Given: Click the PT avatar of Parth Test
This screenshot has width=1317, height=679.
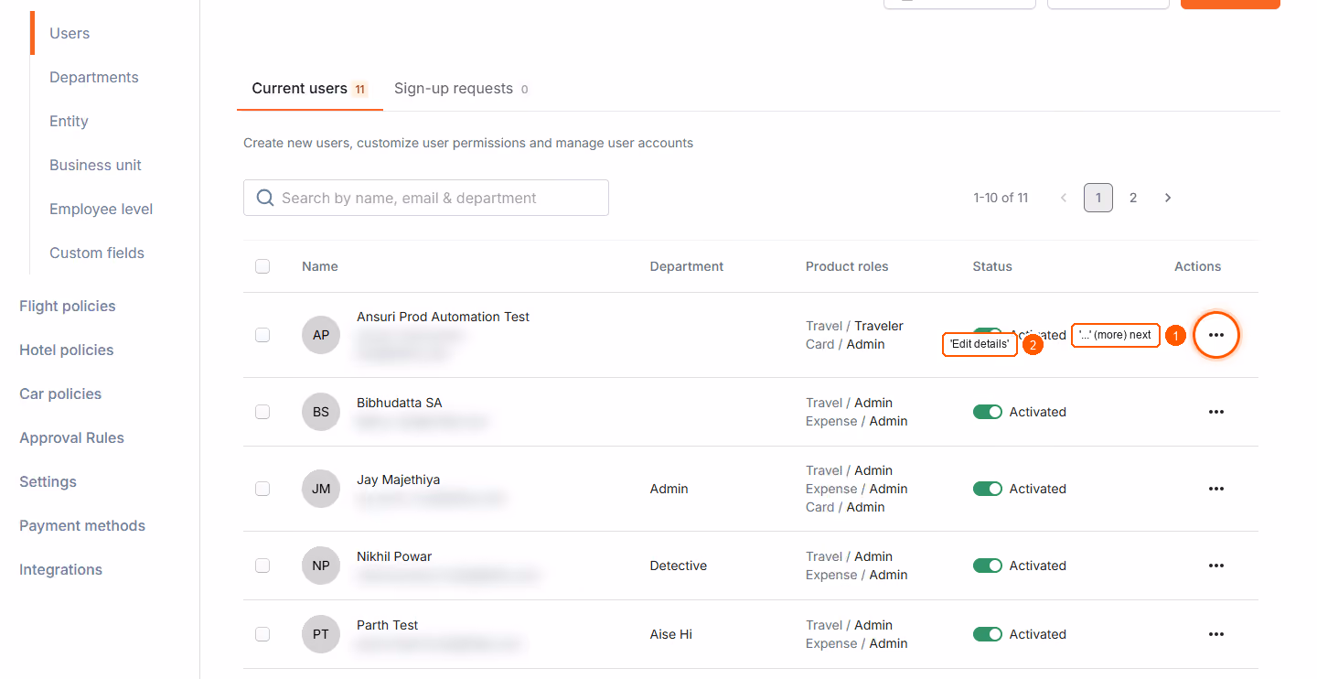Looking at the screenshot, I should click(x=321, y=634).
